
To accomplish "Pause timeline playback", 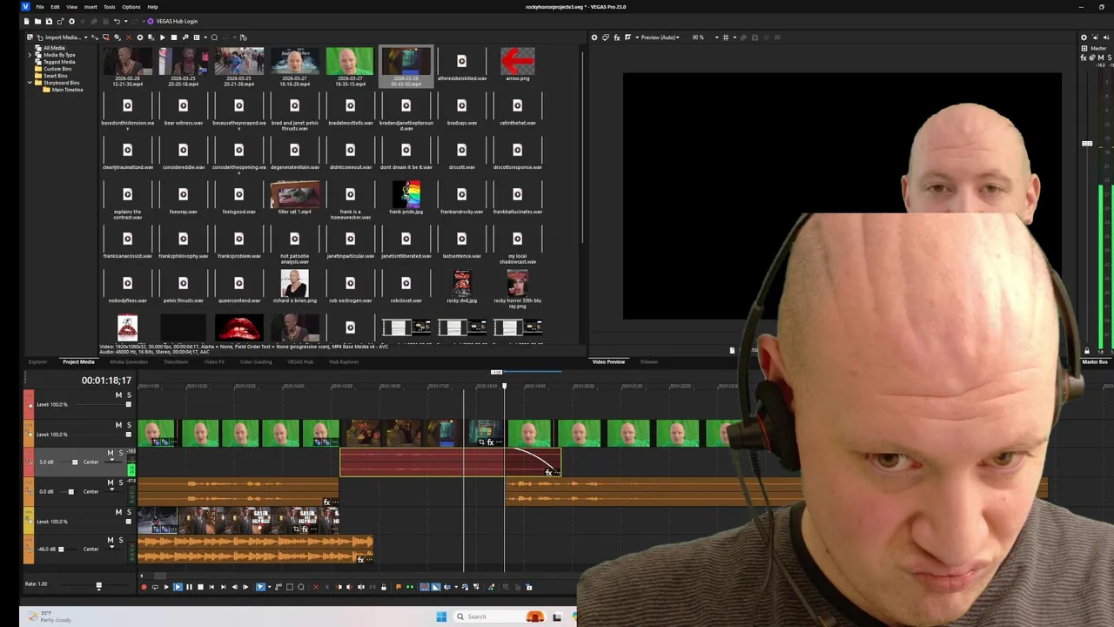I will 189,587.
